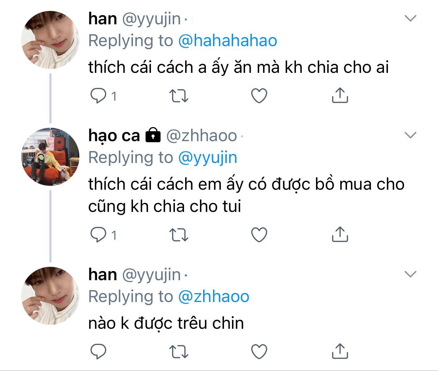Like han's tweet mentioning kh chia cho ai
Image resolution: width=438 pixels, height=371 pixels.
pyautogui.click(x=259, y=96)
